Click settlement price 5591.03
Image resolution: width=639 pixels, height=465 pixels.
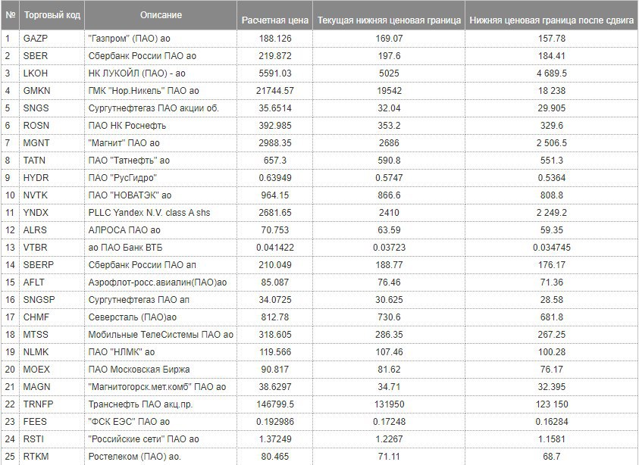pos(275,73)
